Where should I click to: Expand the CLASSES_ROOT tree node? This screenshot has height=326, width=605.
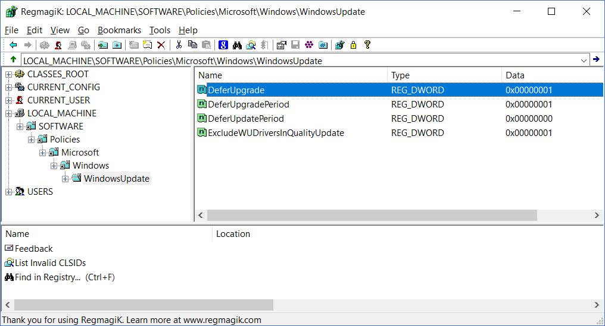pos(9,74)
